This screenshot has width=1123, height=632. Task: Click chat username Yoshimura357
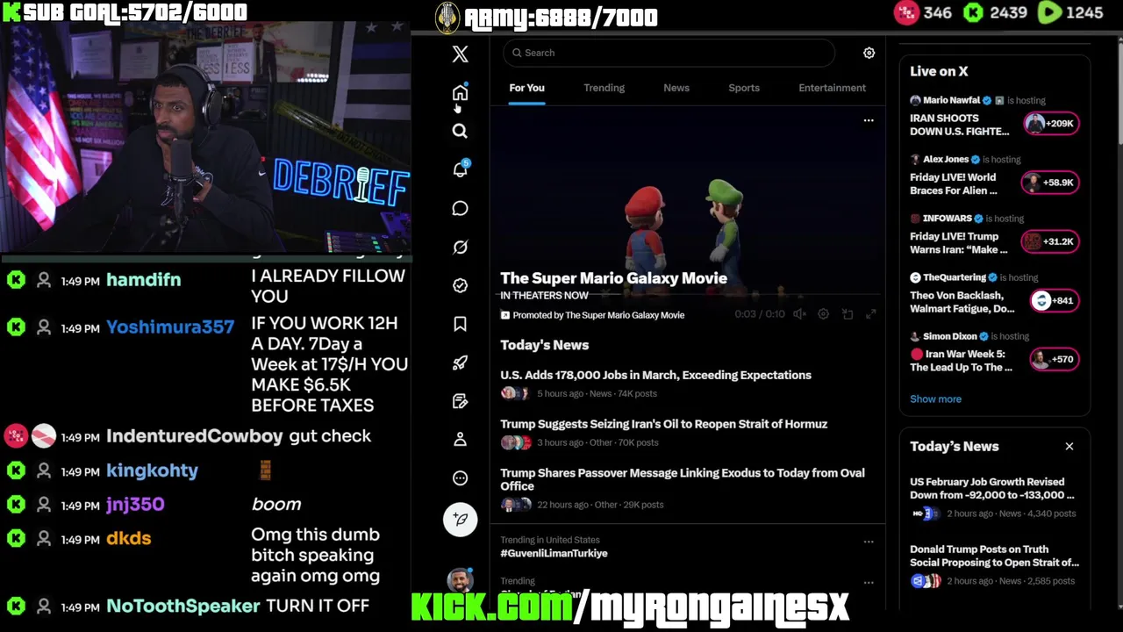(170, 327)
